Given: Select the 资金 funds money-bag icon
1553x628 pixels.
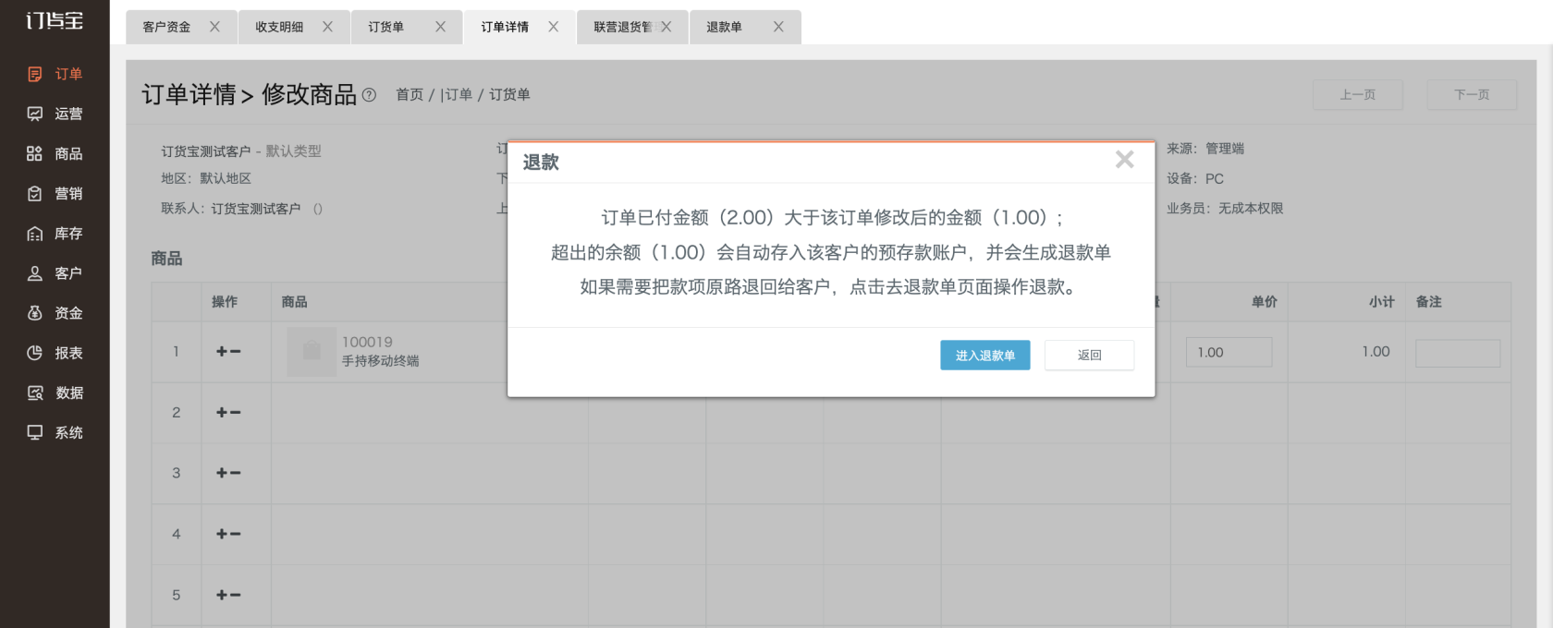Looking at the screenshot, I should tap(35, 313).
